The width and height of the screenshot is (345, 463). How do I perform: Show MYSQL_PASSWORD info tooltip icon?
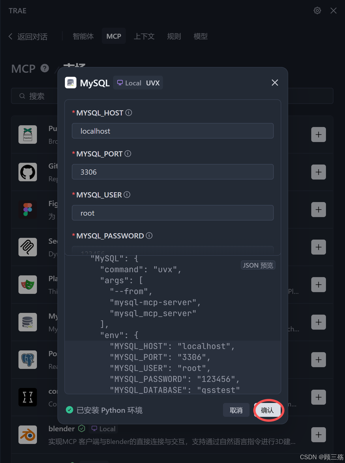[x=149, y=236]
